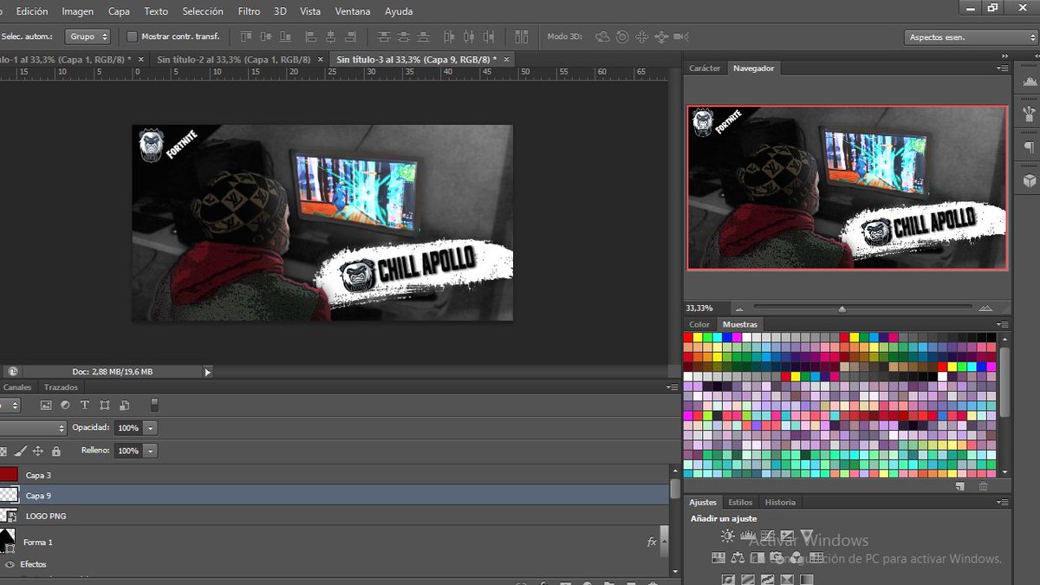Select the LOGO PNG layer
Screen dimensions: 1040x585
tap(334, 516)
